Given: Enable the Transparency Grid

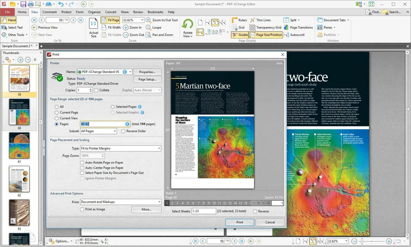Looking at the screenshot, I should pos(265,27).
